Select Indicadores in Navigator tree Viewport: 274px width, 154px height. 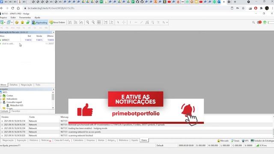tap(12, 99)
